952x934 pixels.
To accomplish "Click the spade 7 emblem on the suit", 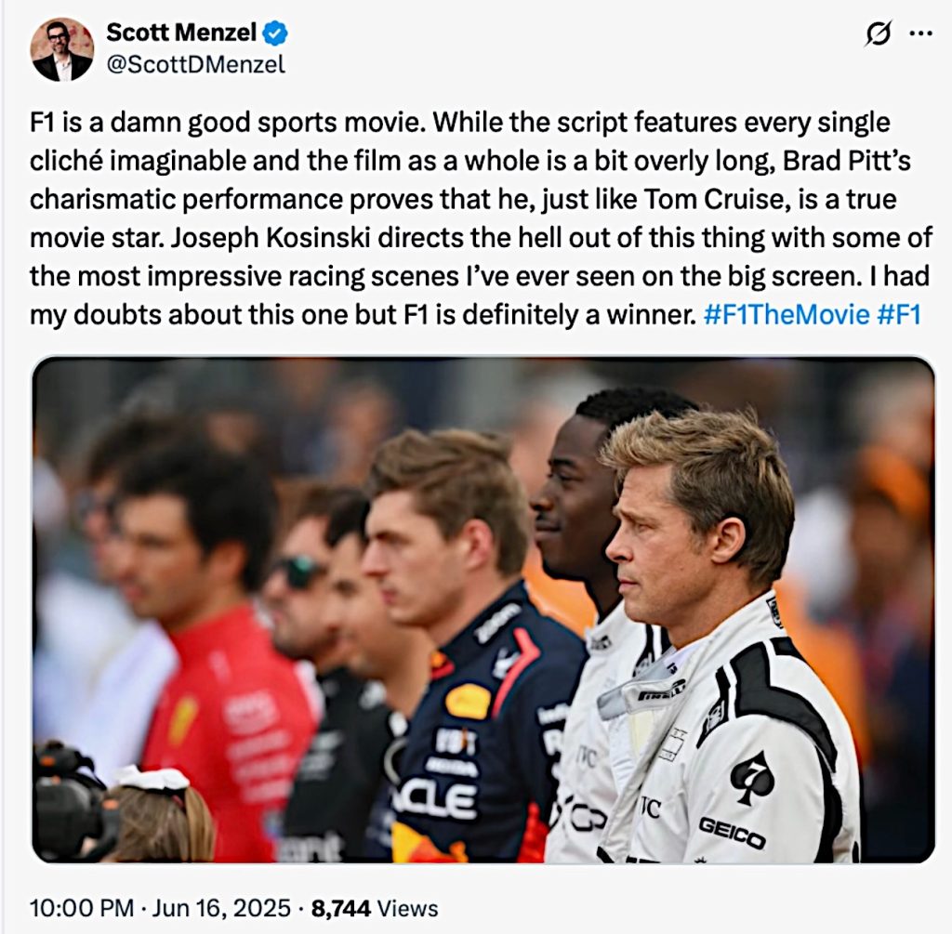I will 751,776.
